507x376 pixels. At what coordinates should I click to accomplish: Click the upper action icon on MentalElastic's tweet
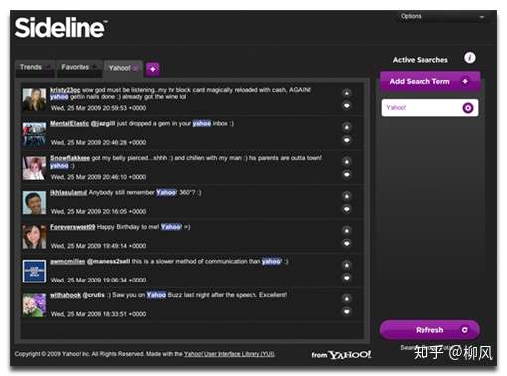(x=346, y=127)
